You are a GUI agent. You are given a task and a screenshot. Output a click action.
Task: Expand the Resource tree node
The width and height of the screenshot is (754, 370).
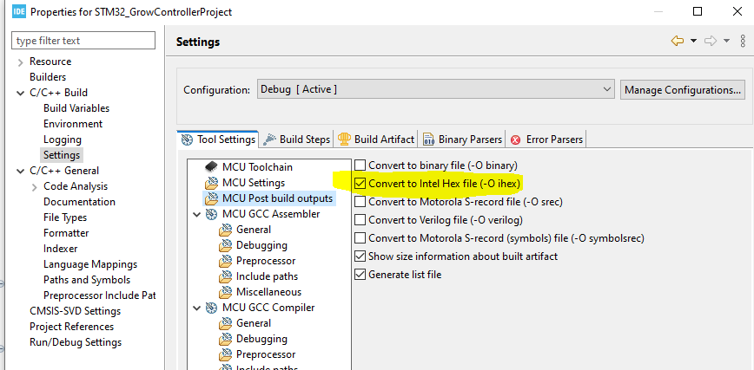click(21, 62)
